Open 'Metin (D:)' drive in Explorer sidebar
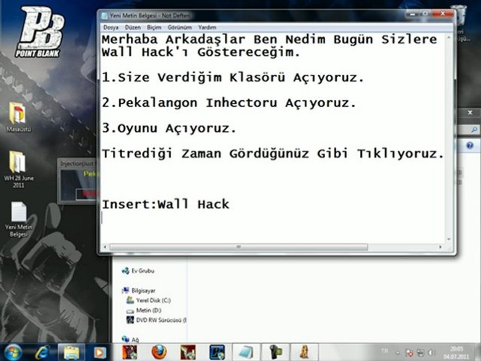 [144, 310]
